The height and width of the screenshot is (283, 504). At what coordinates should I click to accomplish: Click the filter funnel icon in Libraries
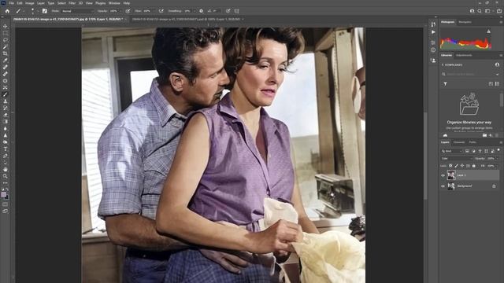(x=445, y=84)
